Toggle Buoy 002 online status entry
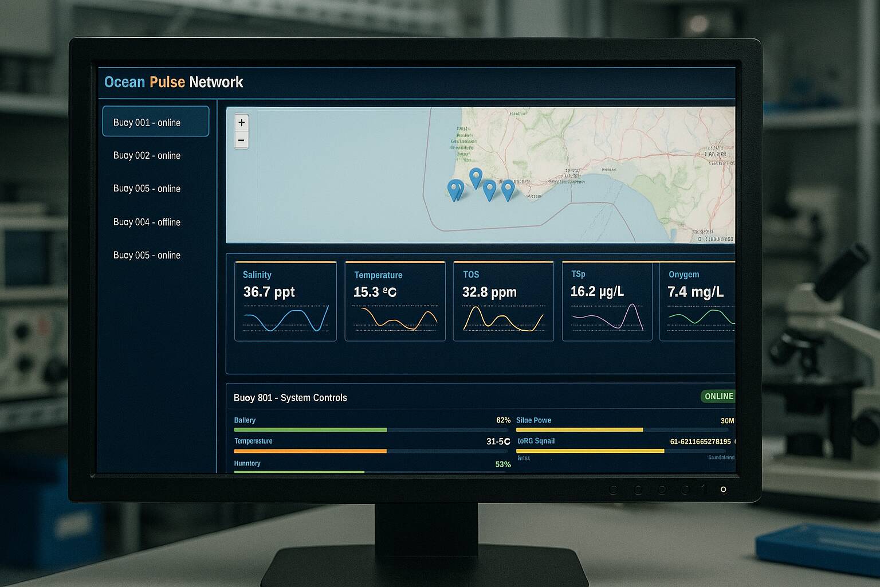 coord(147,155)
